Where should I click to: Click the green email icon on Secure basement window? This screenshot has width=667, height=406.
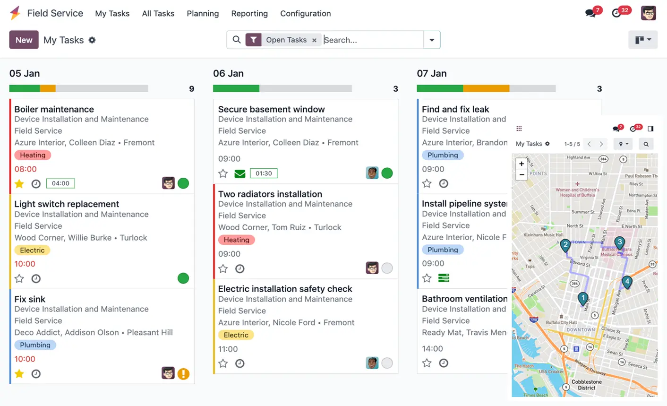(240, 174)
